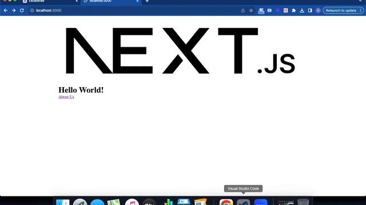This screenshot has height=205, width=366.
Task: Follow the About Us link
Action: point(66,97)
